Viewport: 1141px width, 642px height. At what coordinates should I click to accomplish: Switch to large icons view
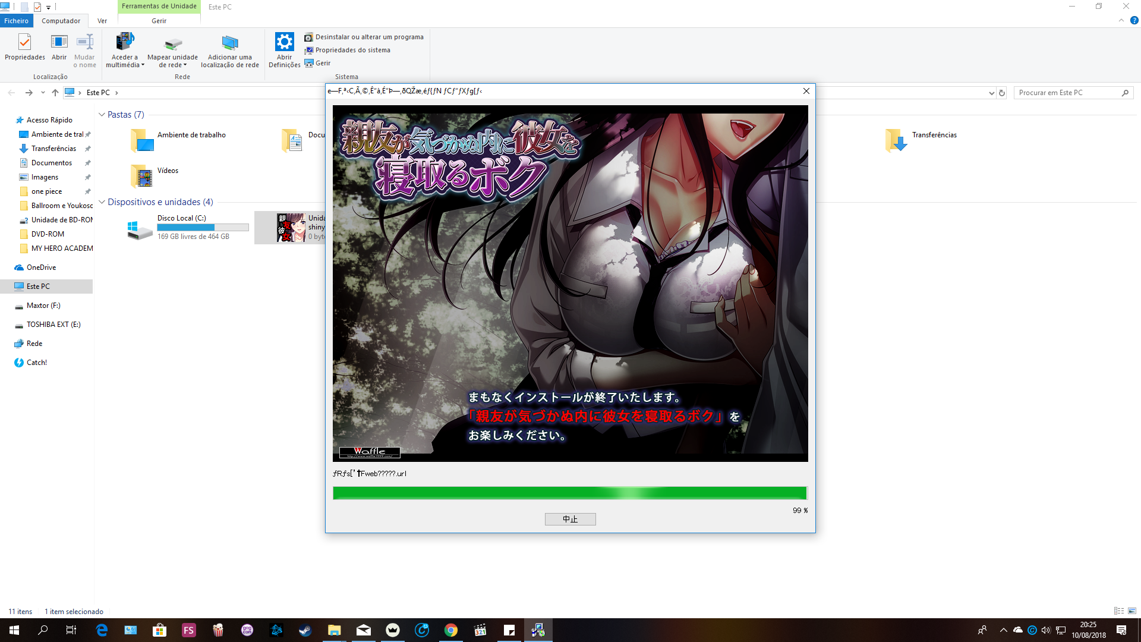pyautogui.click(x=1132, y=611)
